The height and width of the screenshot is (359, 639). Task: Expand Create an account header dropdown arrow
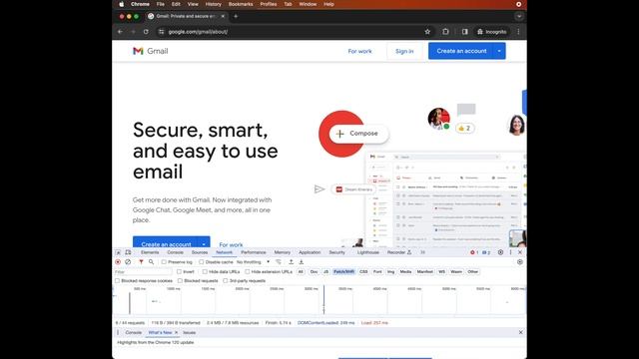(499, 51)
